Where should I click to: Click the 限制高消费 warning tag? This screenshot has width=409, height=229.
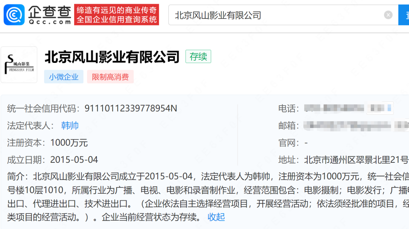click(110, 77)
